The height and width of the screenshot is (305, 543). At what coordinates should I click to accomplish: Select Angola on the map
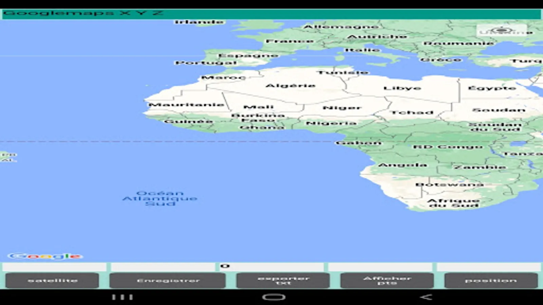click(x=402, y=165)
